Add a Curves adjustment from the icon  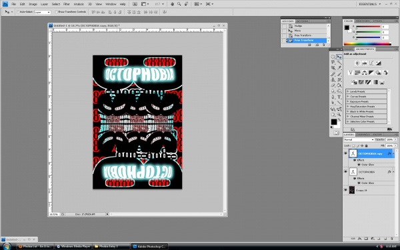371,63
